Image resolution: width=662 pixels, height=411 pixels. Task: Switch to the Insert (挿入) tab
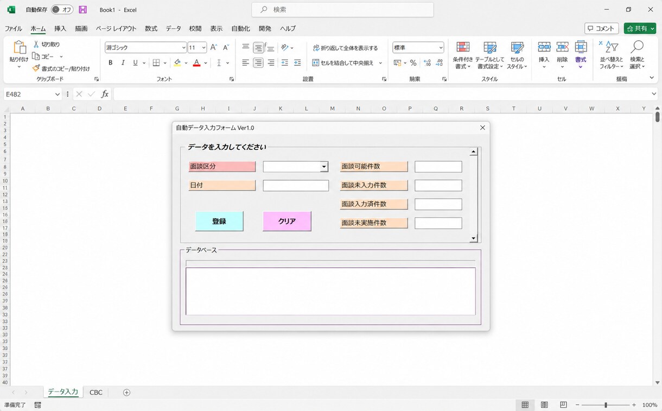click(60, 29)
